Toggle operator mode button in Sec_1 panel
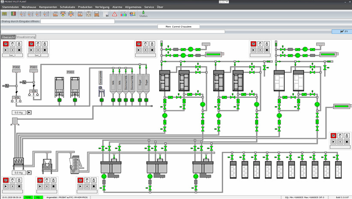The image size is (352, 199). [19, 44]
